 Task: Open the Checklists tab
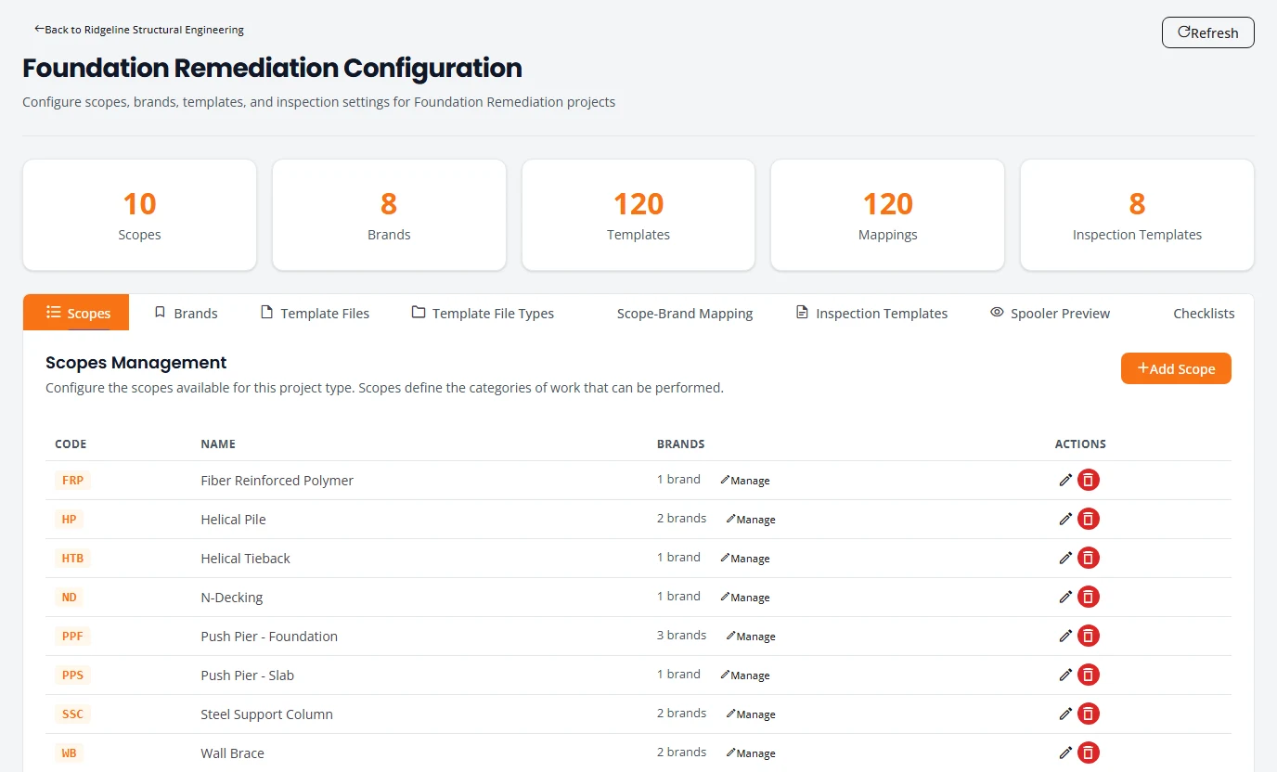(x=1193, y=313)
